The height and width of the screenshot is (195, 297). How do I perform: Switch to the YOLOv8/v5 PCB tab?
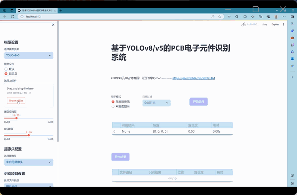[x=37, y=10]
